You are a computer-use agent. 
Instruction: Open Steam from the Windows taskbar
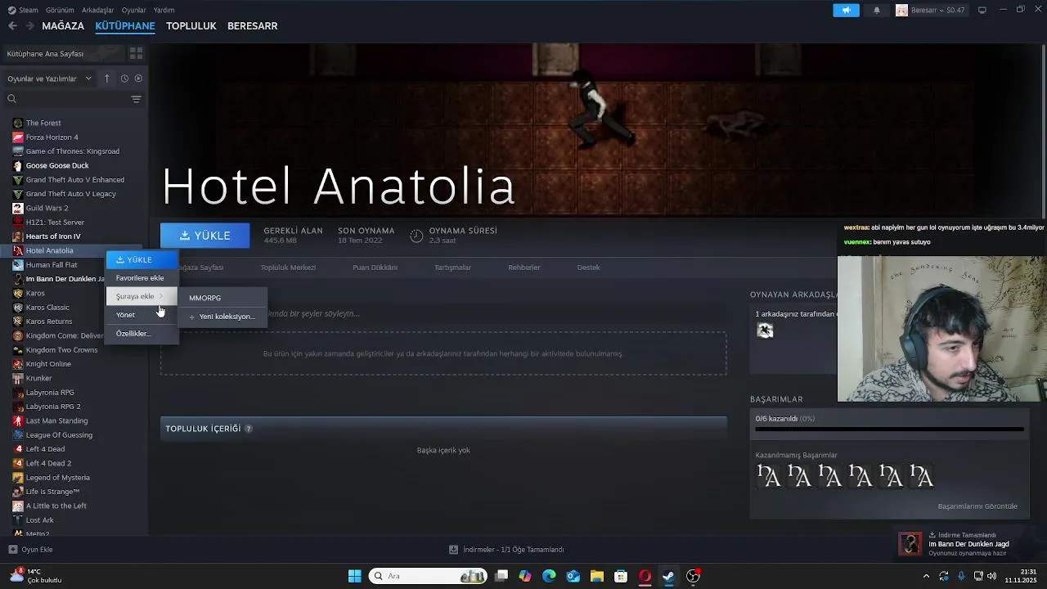tap(668, 576)
